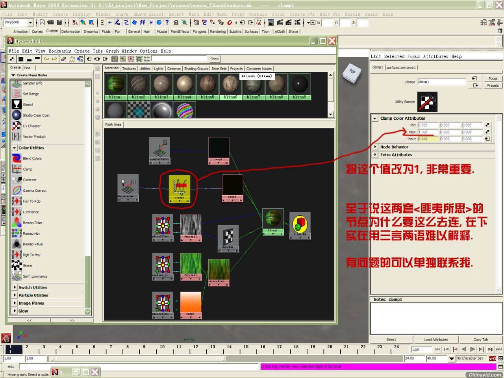Open the Rendering shelf tab

click(218, 31)
